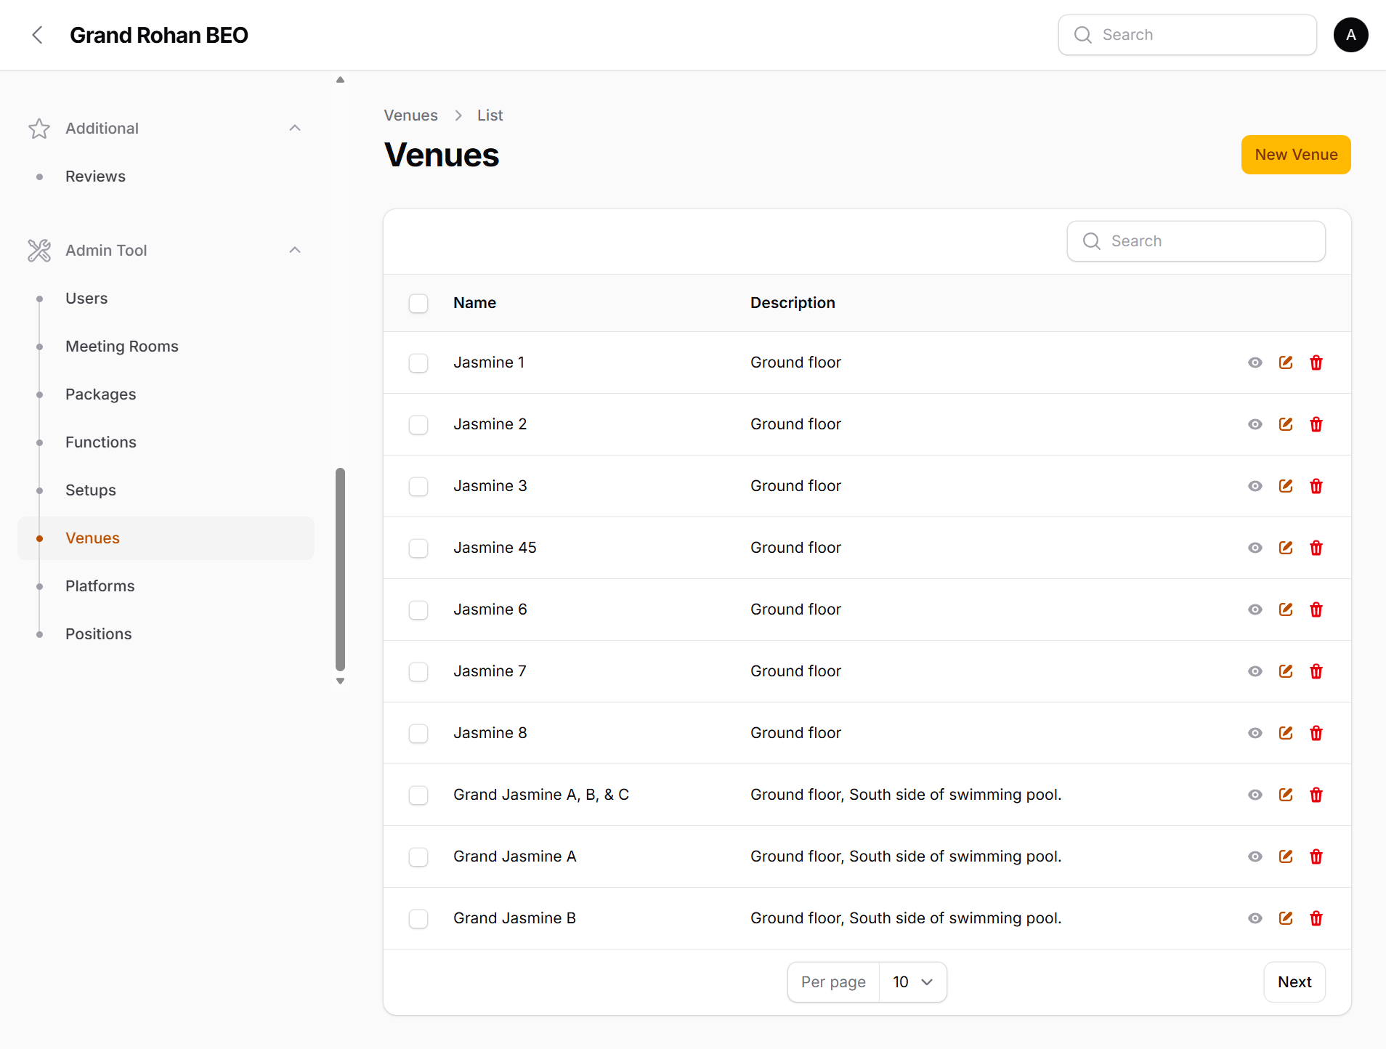The height and width of the screenshot is (1049, 1386).
Task: Click the Venues breadcrumb link
Action: point(410,116)
